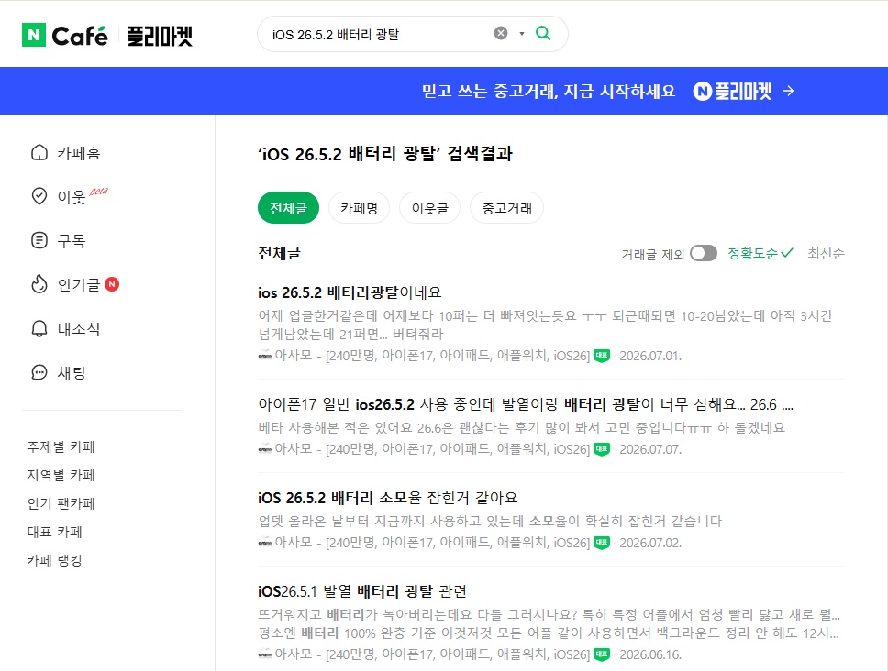The image size is (888, 671).
Task: Open 주제별 카페 link
Action: [61, 447]
